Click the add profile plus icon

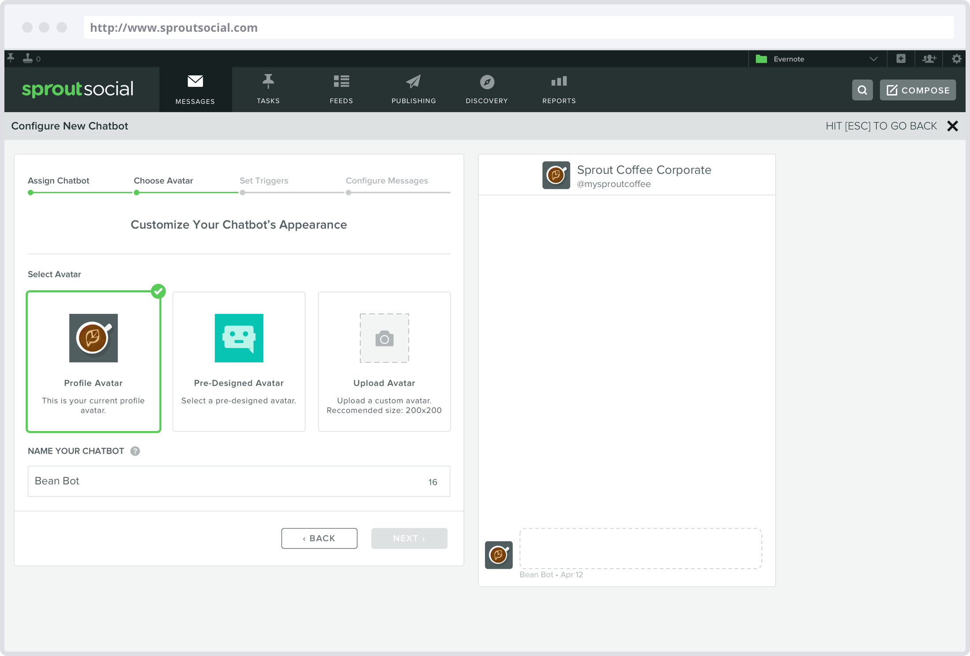tap(901, 59)
